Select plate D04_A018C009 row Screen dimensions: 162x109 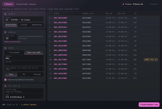pyautogui.click(x=104, y=74)
